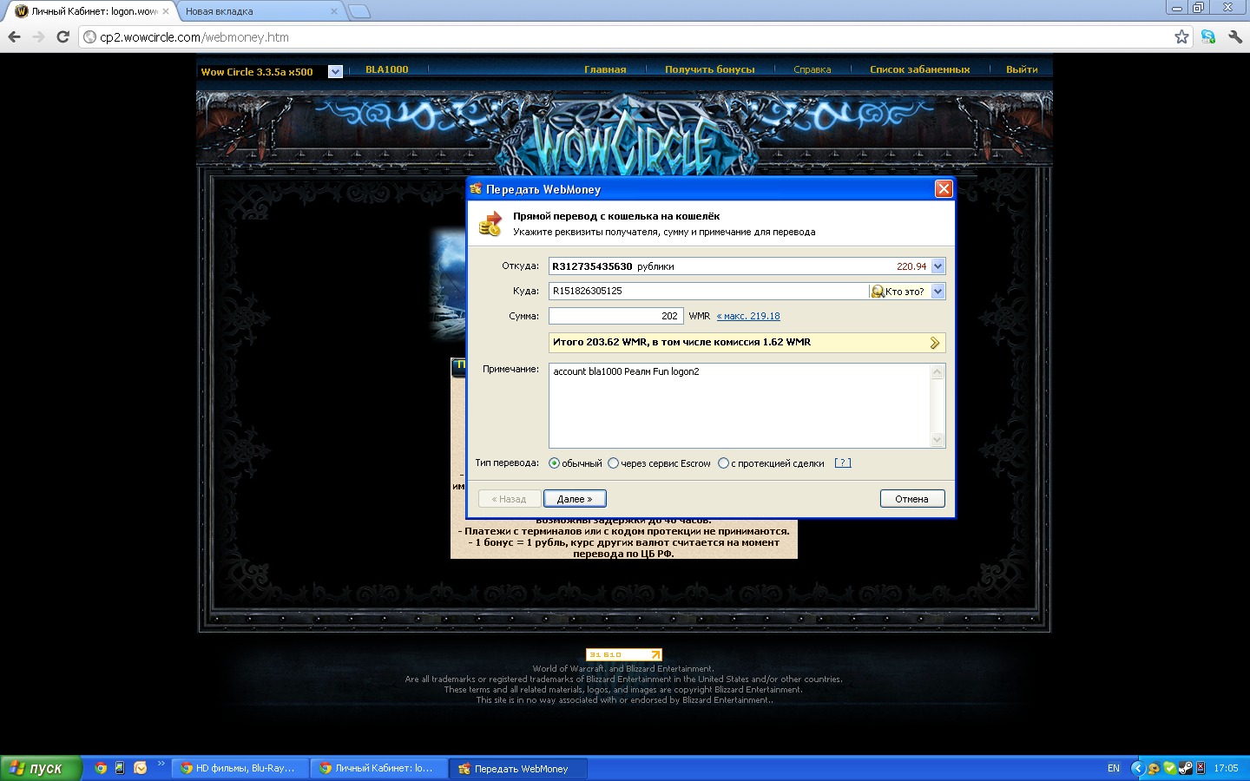Switch to HD фильмы, Blu-Ray taskbar window
Viewport: 1250px width, 781px height.
coord(240,768)
